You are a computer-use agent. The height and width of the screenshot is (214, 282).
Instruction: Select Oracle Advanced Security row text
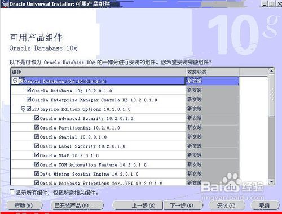click(x=87, y=118)
